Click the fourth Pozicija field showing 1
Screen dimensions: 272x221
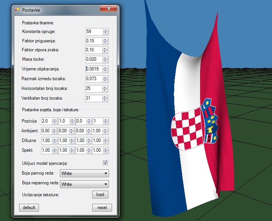[98, 121]
